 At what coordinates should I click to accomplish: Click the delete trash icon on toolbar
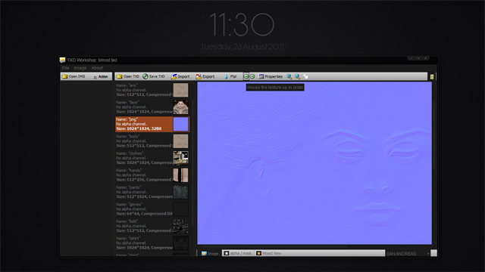[432, 77]
